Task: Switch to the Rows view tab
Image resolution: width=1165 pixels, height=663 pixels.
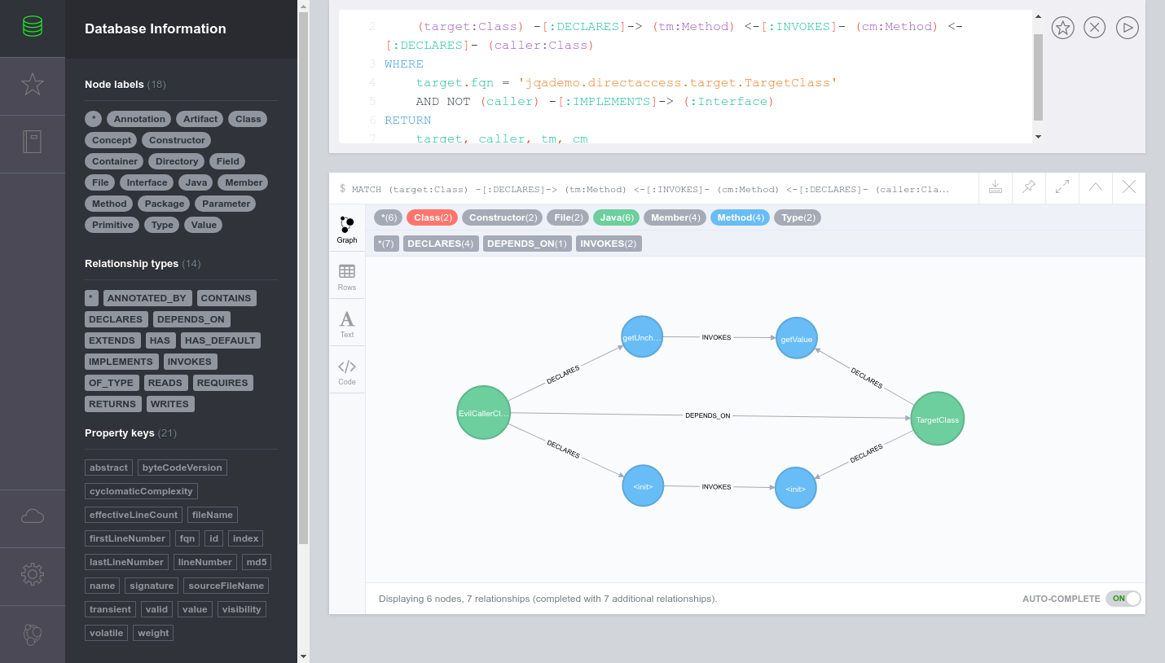Action: click(347, 277)
